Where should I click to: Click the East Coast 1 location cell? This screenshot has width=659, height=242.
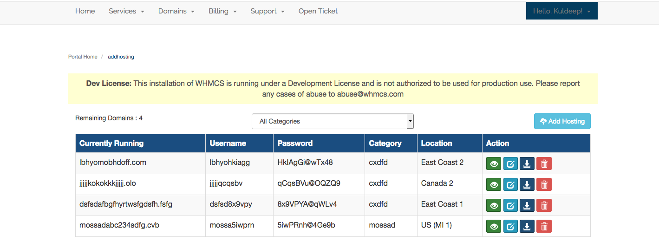450,205
